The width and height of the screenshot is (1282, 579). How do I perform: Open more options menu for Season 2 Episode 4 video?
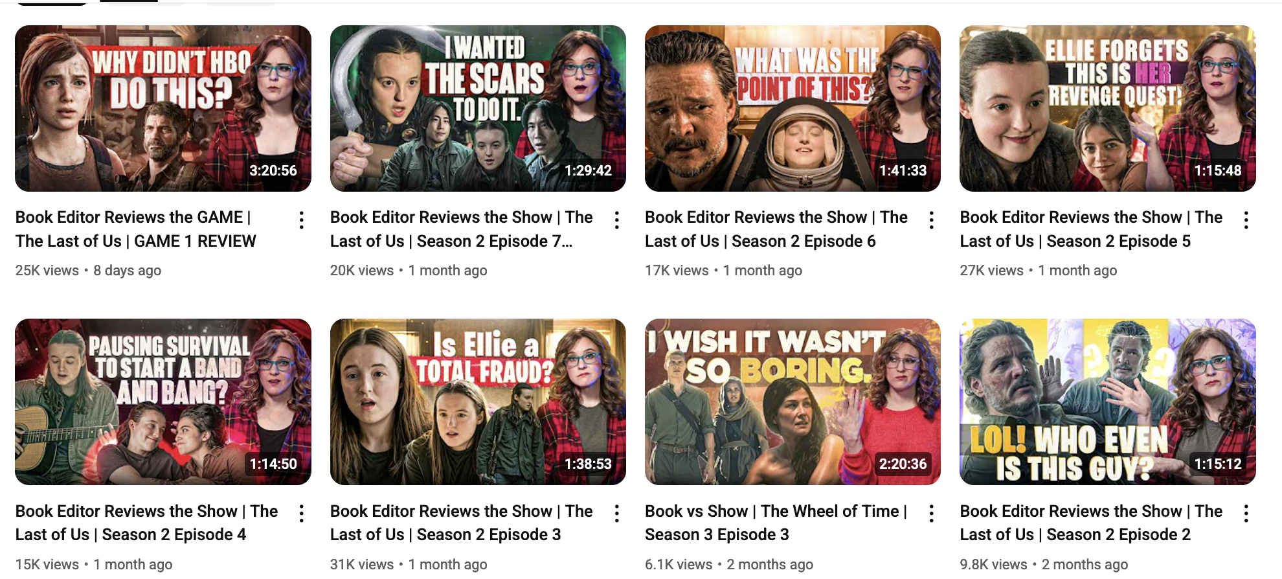point(302,514)
